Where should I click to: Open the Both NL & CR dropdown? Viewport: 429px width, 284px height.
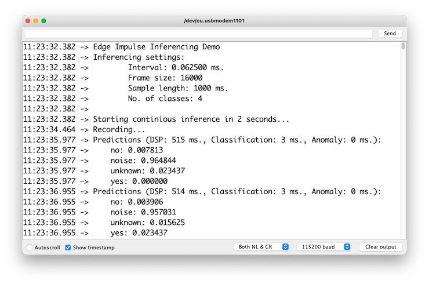[x=261, y=247]
